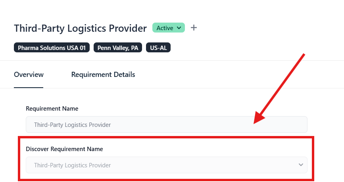Click the underline indicator beneath Overview tab
Screen dimensions: 344x182
pyautogui.click(x=29, y=88)
